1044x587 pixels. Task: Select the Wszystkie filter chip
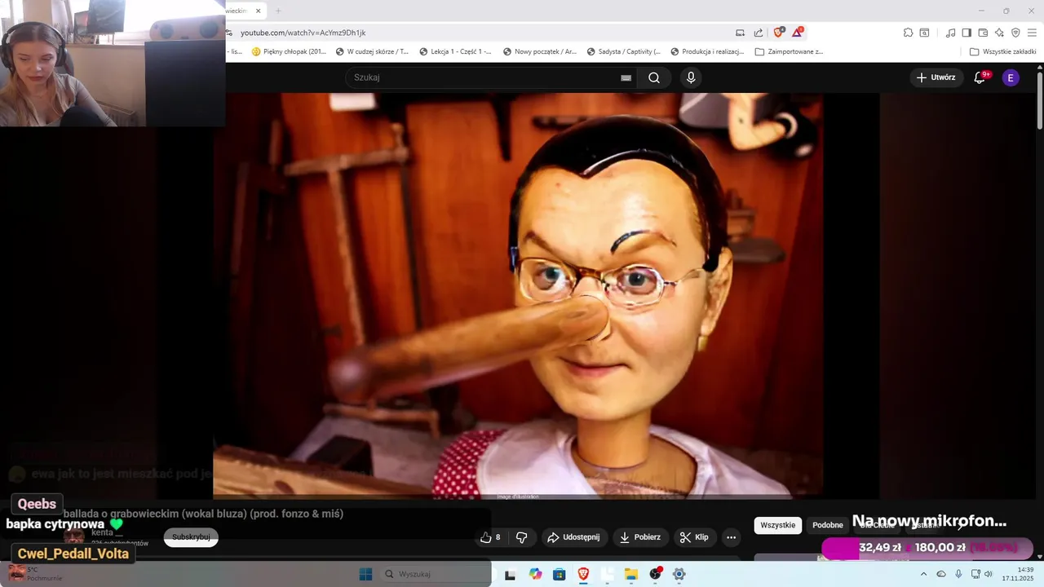click(x=777, y=525)
